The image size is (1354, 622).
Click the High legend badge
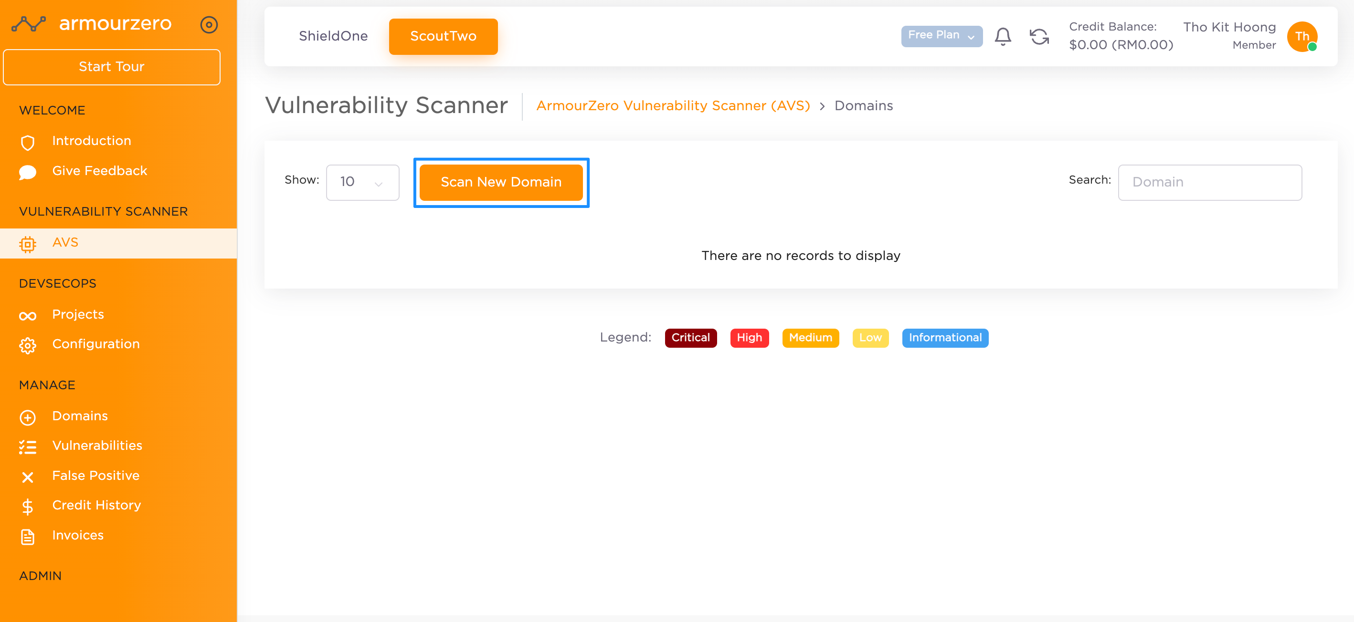749,338
